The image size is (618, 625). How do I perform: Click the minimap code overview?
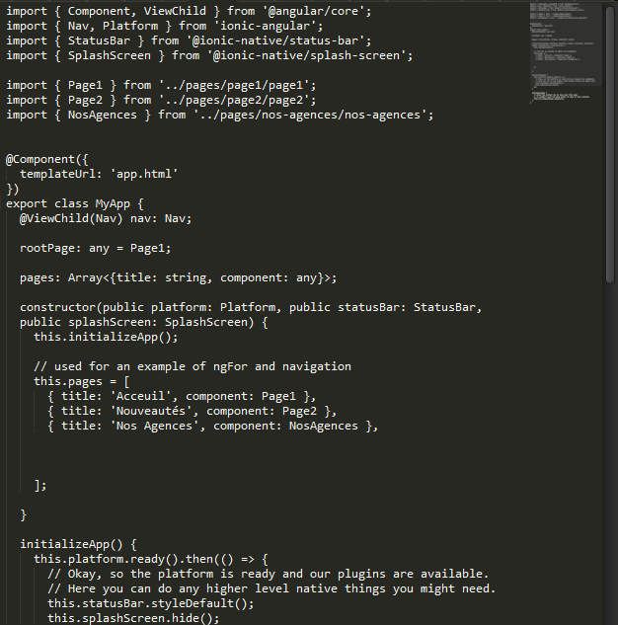click(566, 53)
